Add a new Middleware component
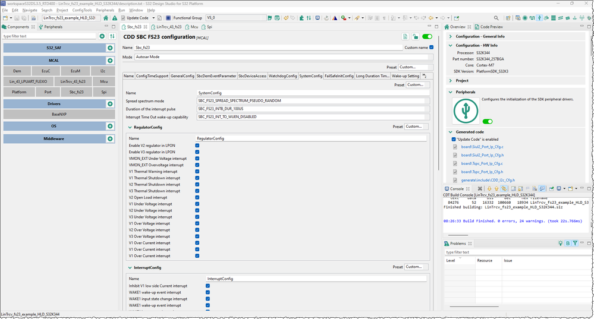 coord(110,139)
